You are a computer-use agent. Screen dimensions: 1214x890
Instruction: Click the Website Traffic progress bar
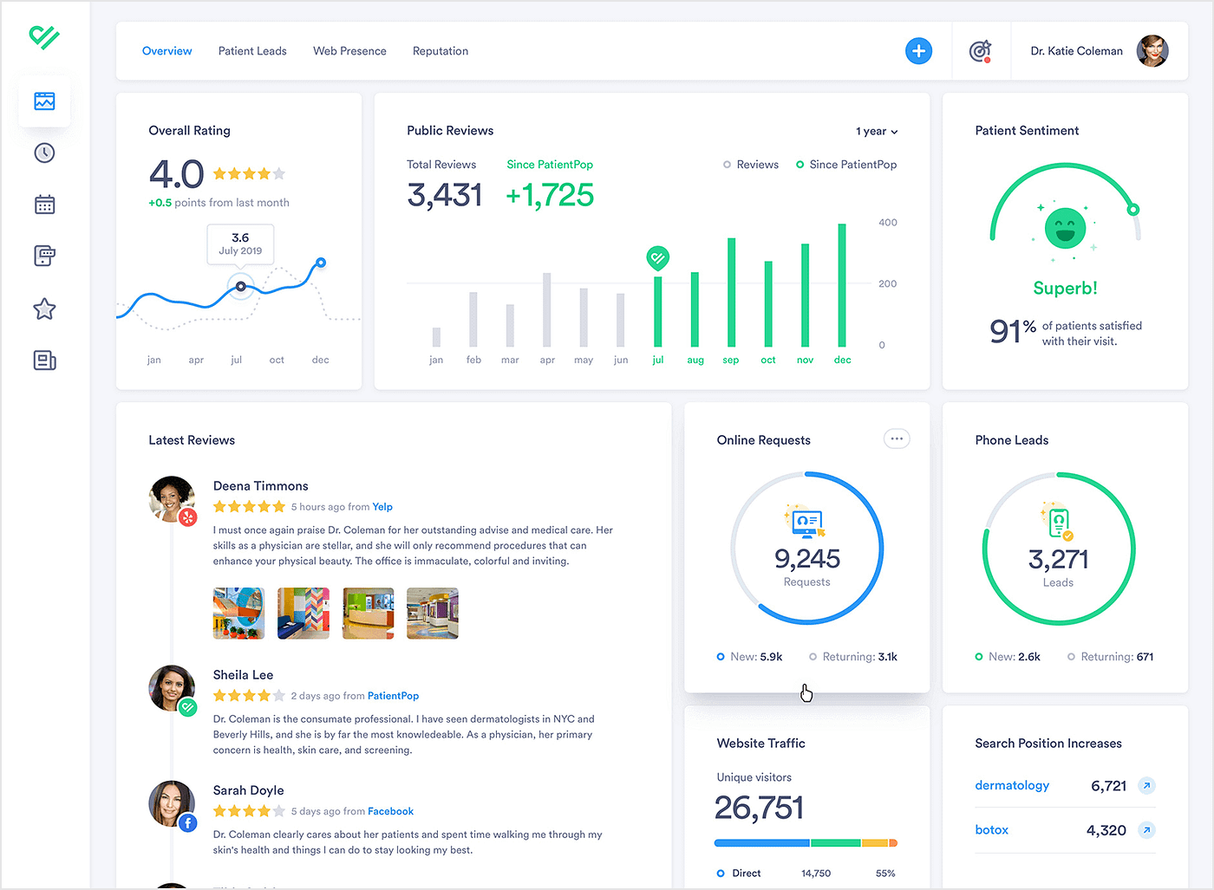805,841
